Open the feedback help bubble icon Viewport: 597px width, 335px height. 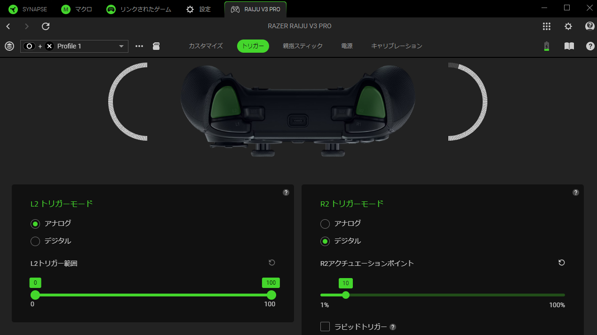click(x=590, y=26)
